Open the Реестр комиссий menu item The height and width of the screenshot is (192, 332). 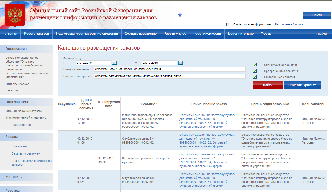point(207,34)
